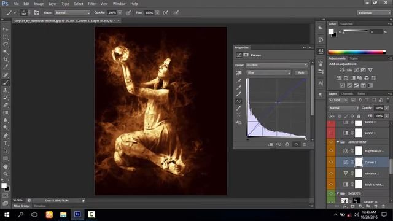This screenshot has width=393, height=221.
Task: Hide the ADJUSTMENT group
Action: click(331, 142)
